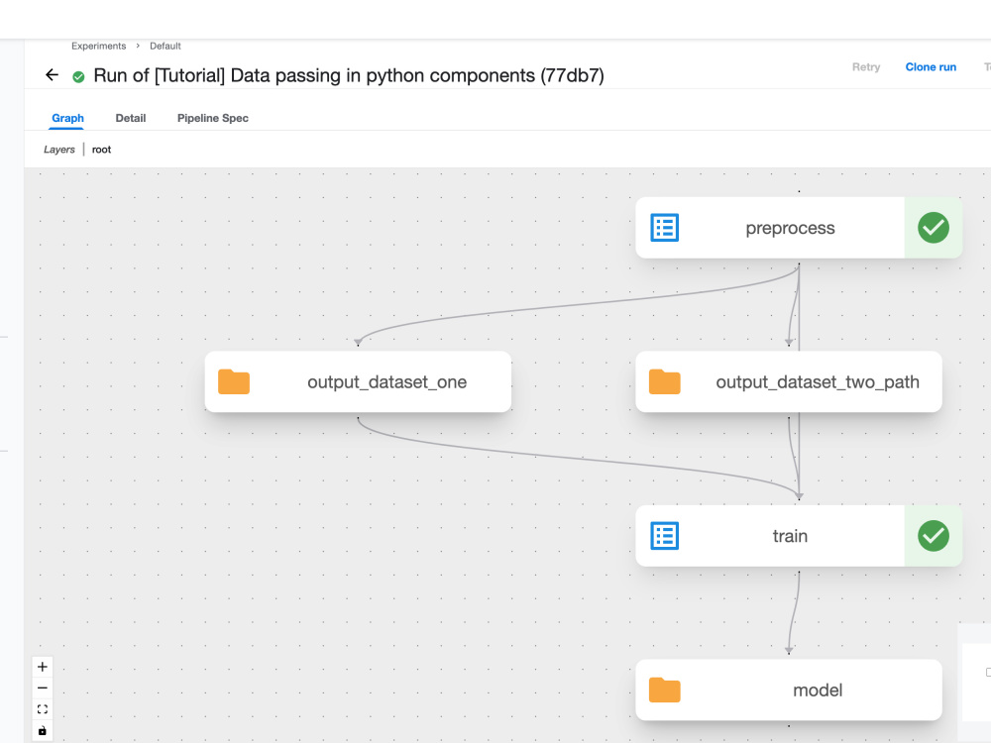
Task: Click the green success checkmark on train
Action: [x=933, y=536]
